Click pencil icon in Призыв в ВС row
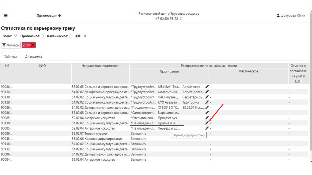Image resolution: width=312 pixels, height=175 pixels. point(207,123)
